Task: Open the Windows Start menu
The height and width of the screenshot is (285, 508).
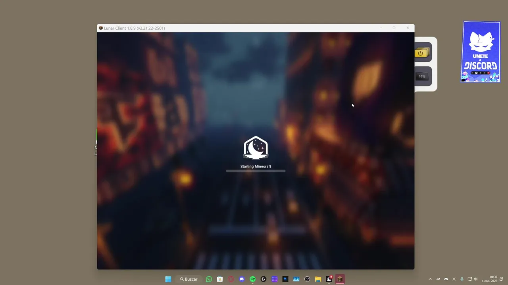Action: pyautogui.click(x=168, y=279)
